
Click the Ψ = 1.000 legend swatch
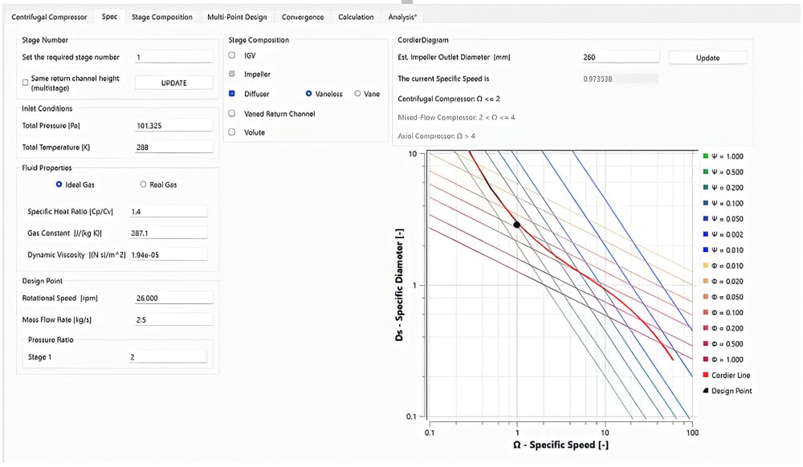[706, 156]
